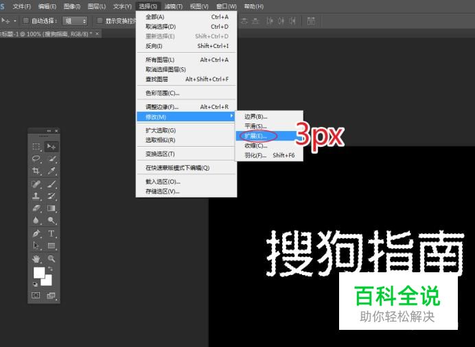
Task: Open the 图层(L) menu
Action: click(97, 6)
